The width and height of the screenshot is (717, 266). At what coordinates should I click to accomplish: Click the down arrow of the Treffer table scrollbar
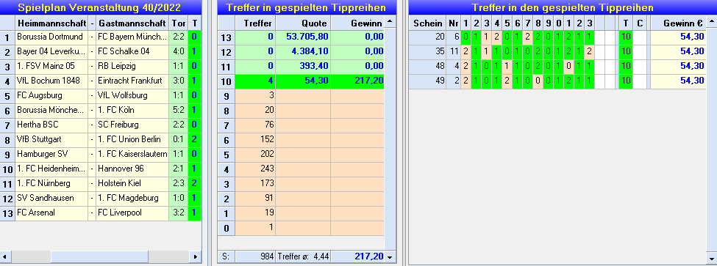coord(390,257)
